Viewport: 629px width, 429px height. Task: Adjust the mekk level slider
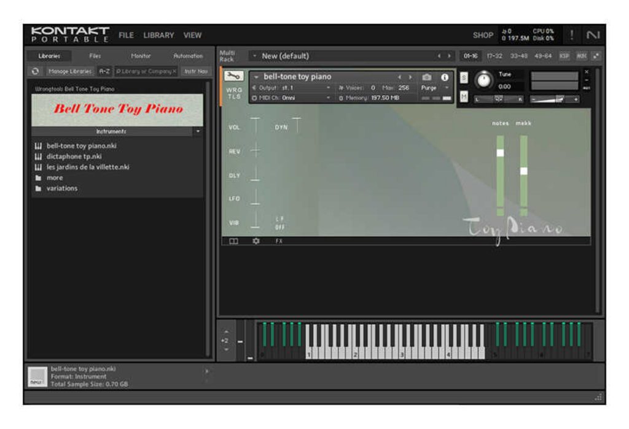(x=524, y=171)
